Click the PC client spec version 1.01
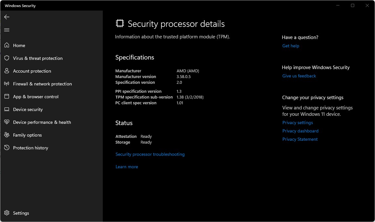375x222 pixels. pos(180,103)
